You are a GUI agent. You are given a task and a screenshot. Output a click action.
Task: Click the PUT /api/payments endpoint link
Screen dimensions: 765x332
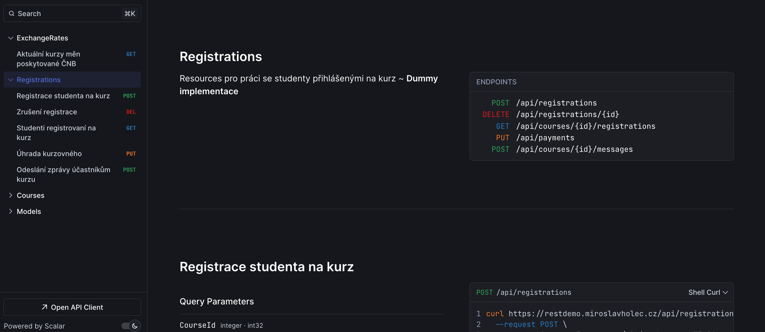535,138
